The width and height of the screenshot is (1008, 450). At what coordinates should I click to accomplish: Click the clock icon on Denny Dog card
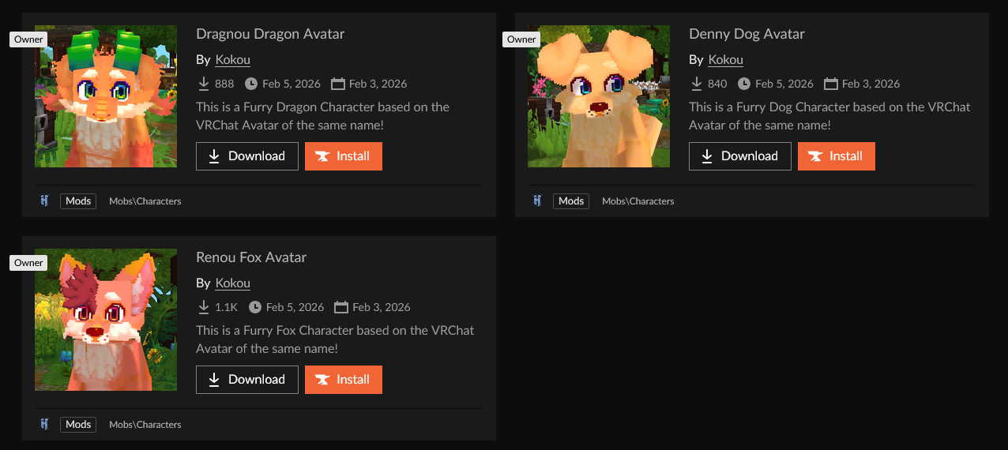[x=744, y=84]
